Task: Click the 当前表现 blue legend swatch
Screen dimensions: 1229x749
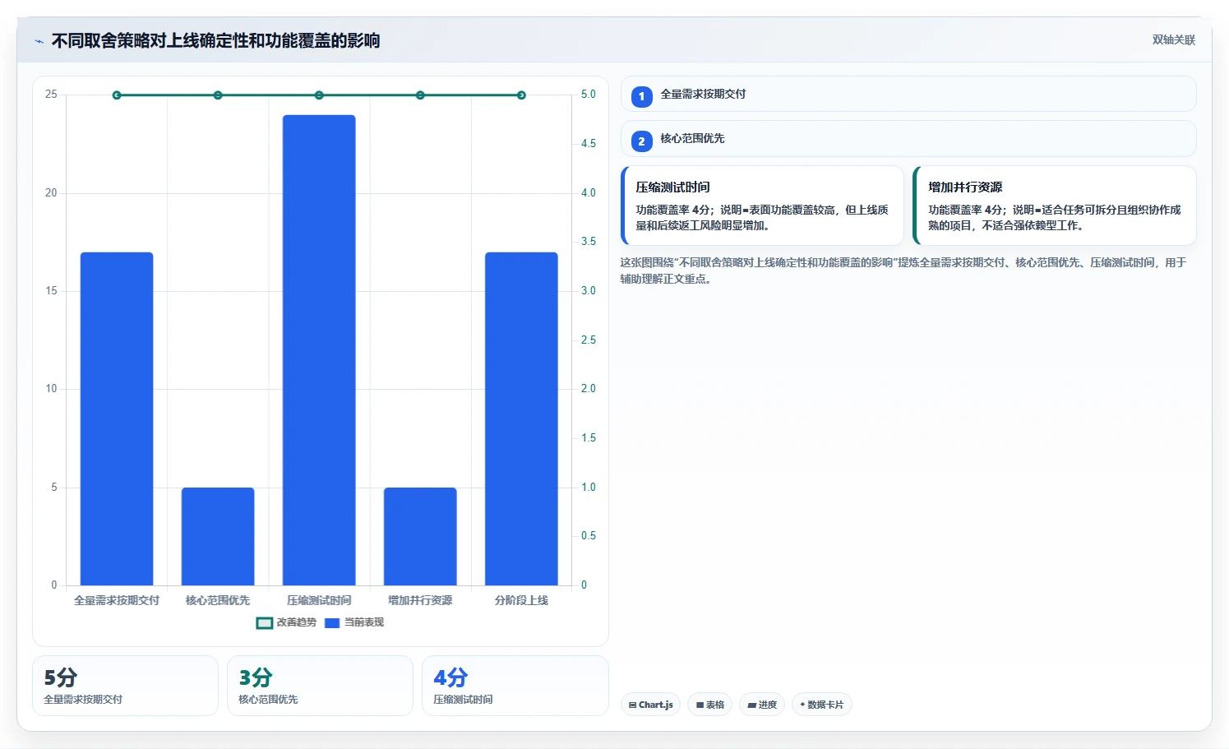Action: (x=332, y=623)
